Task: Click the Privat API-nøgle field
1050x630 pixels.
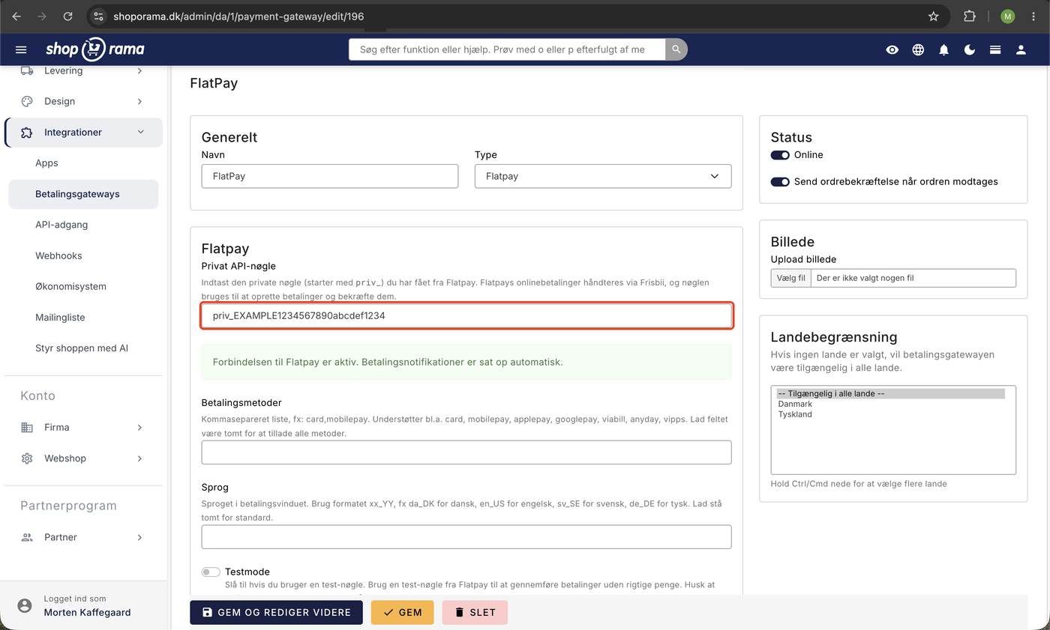Action: click(x=466, y=316)
